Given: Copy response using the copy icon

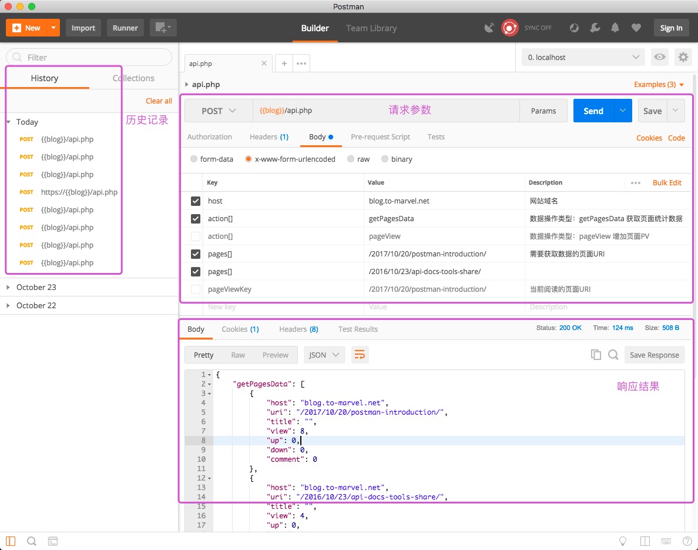Looking at the screenshot, I should pos(596,355).
